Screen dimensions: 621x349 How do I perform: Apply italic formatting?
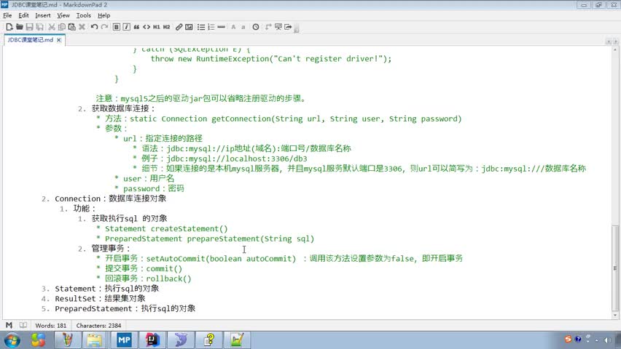(x=126, y=27)
